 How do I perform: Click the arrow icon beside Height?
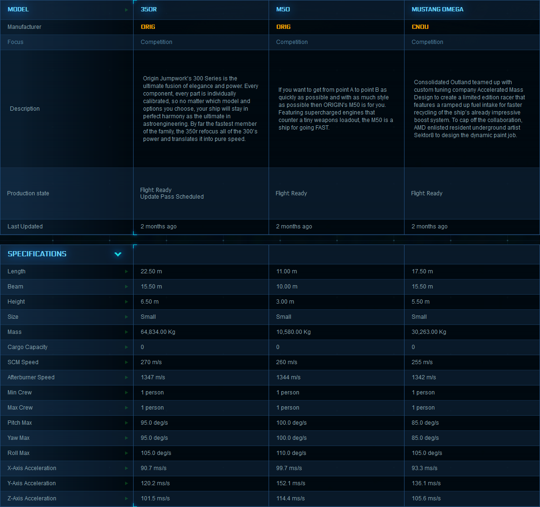pyautogui.click(x=126, y=302)
